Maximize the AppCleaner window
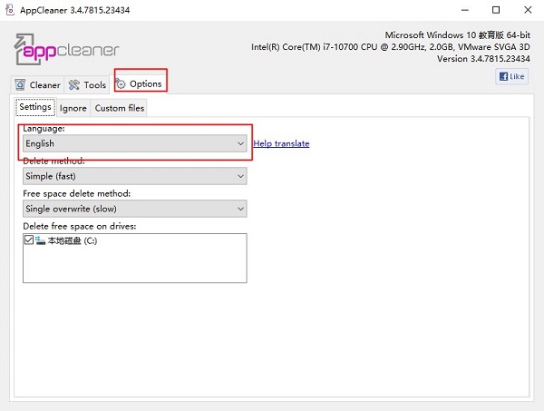 494,10
